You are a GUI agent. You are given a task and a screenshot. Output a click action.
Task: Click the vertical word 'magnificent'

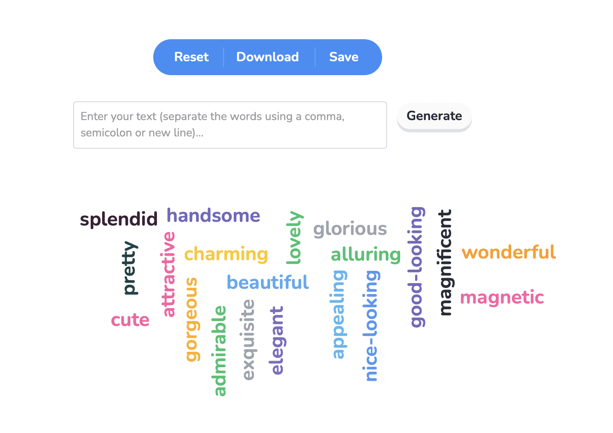(x=445, y=263)
